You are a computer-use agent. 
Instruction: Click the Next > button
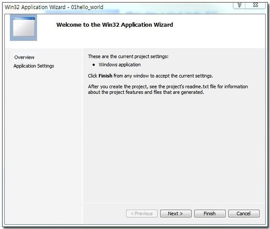point(175,214)
